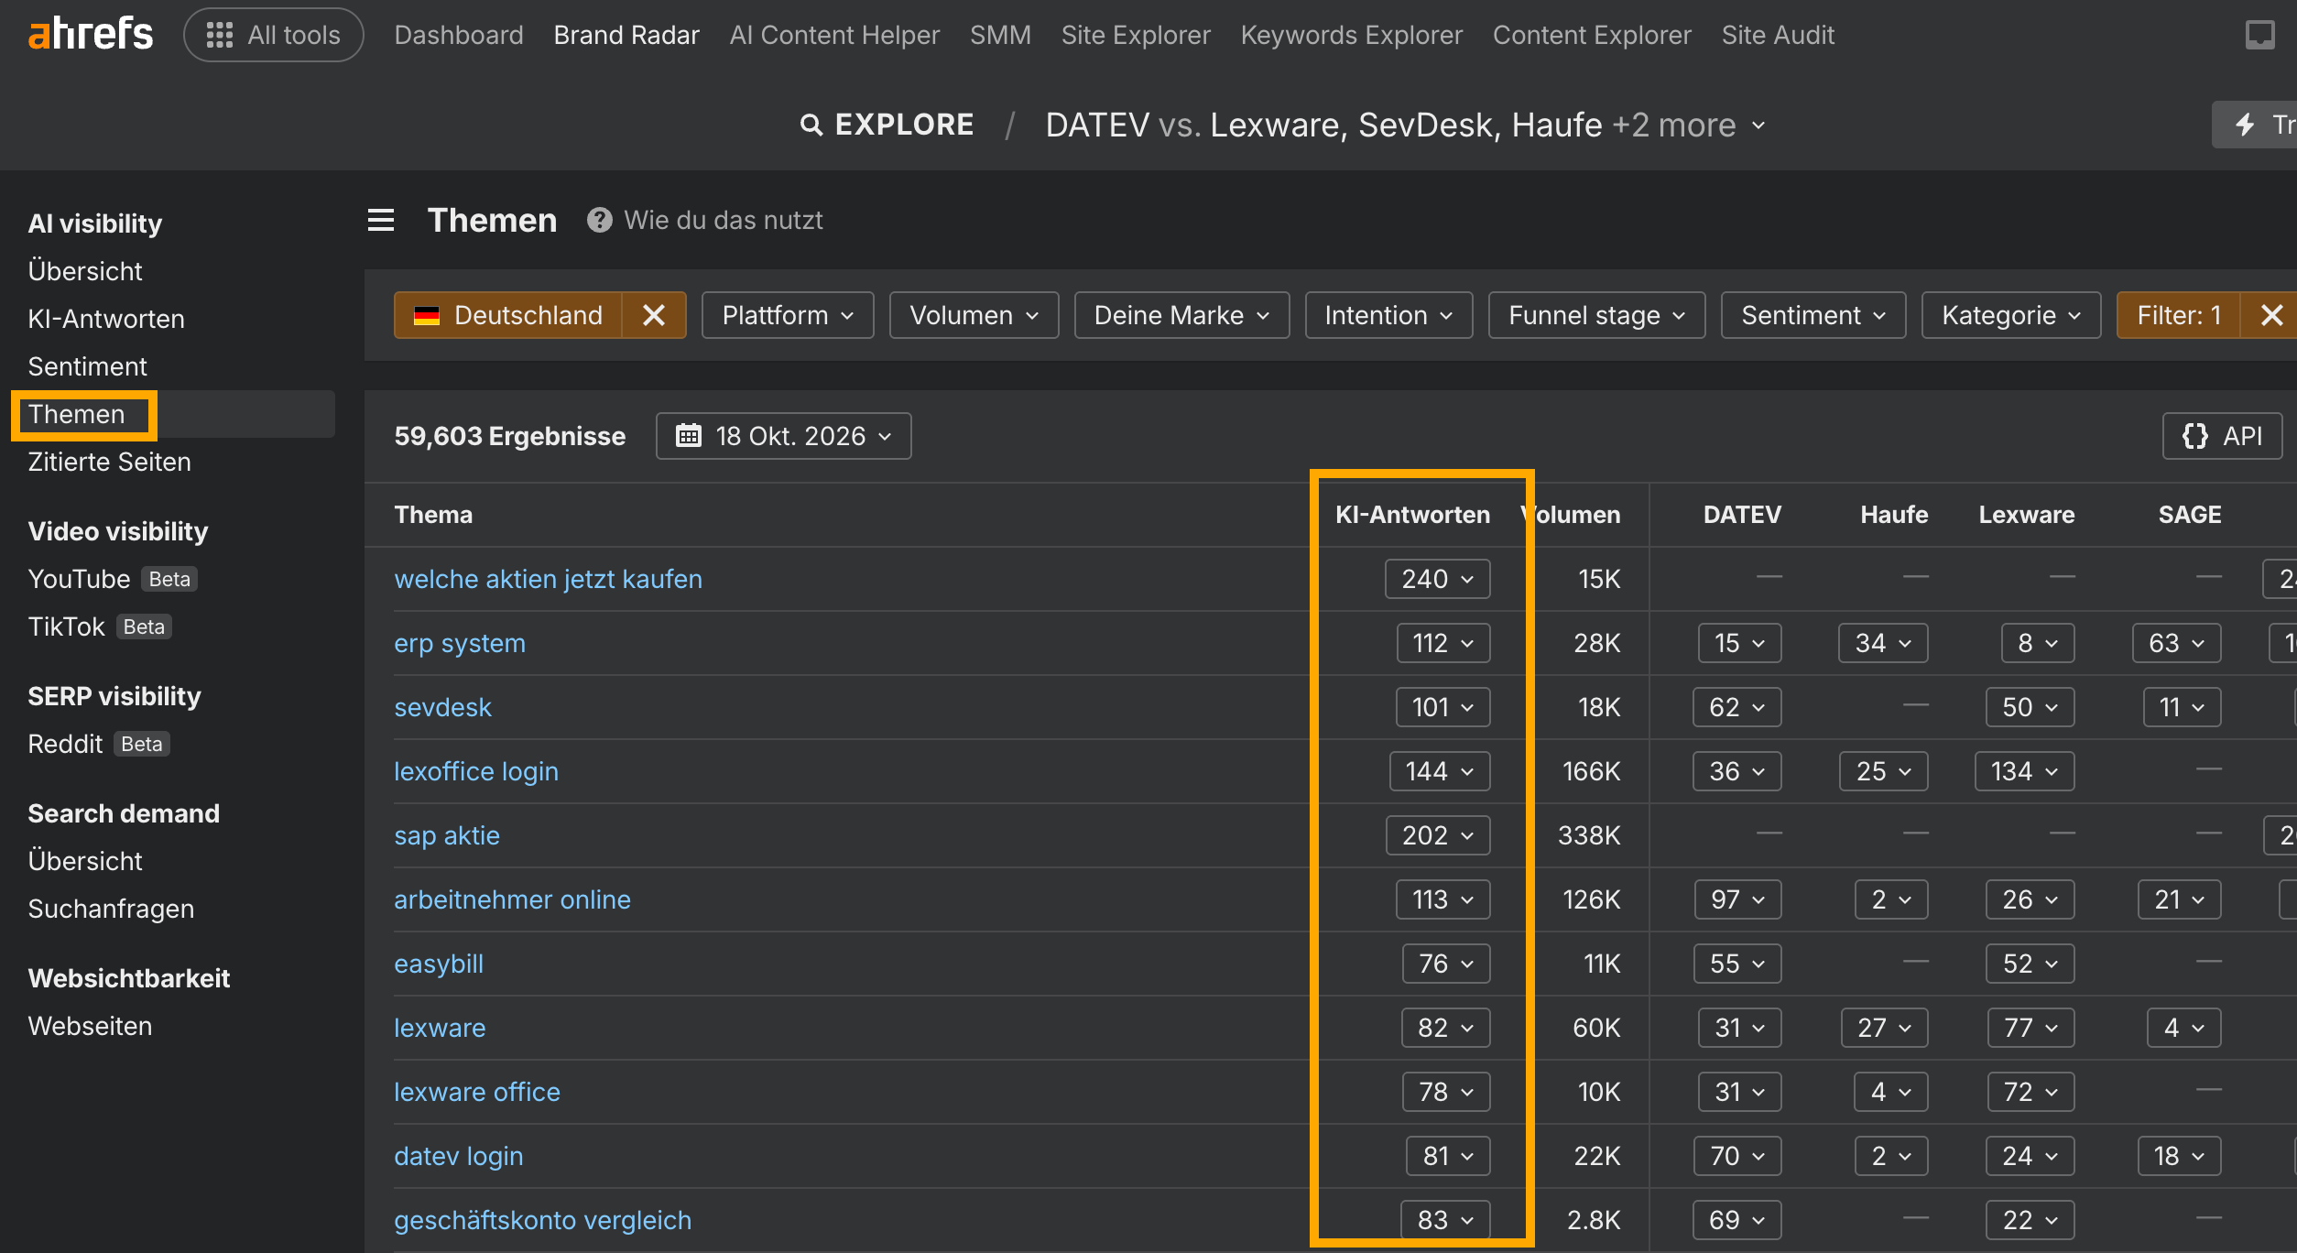Image resolution: width=2297 pixels, height=1253 pixels.
Task: Sort by the DATEV column header
Action: click(1742, 515)
